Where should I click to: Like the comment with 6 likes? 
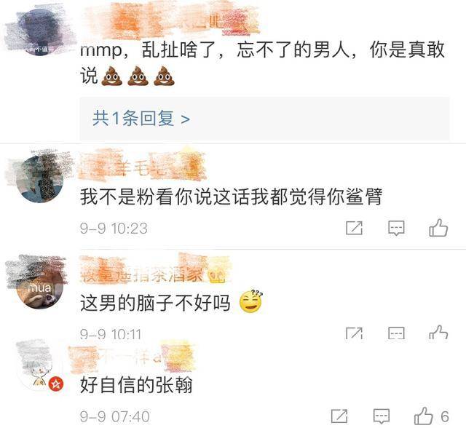tap(431, 416)
